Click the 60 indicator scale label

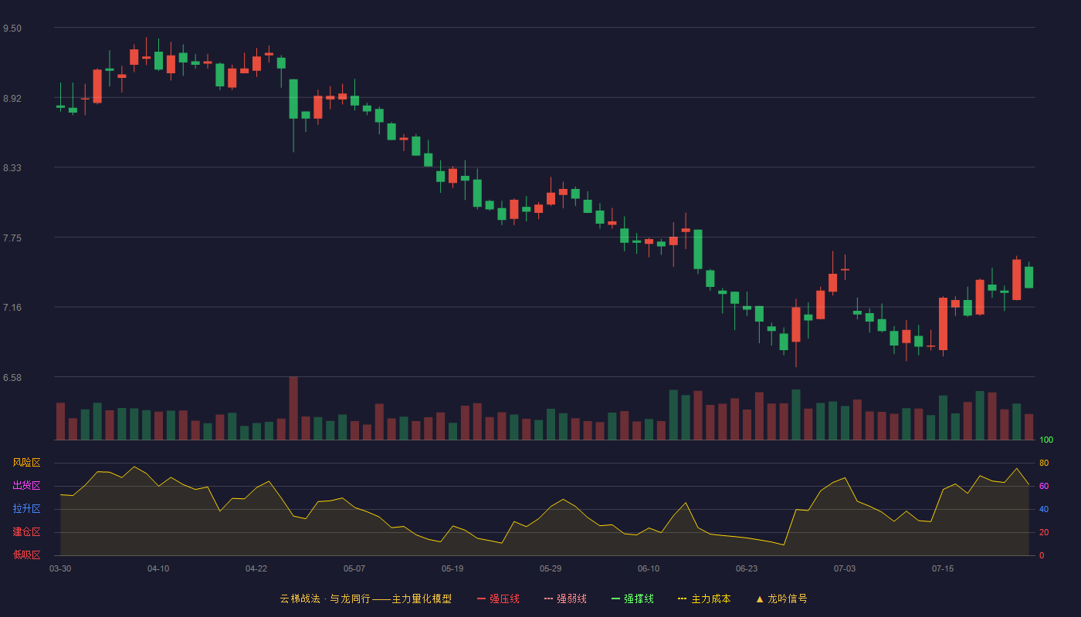1044,486
